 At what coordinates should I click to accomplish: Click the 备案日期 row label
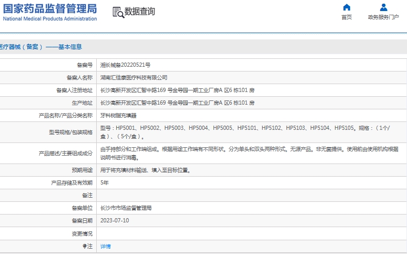(x=82, y=221)
